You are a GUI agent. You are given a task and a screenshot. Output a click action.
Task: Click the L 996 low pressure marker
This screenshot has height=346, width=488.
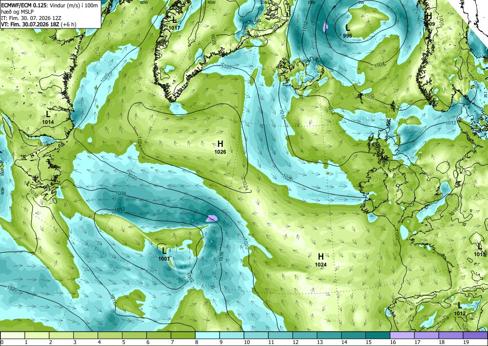pos(347,31)
